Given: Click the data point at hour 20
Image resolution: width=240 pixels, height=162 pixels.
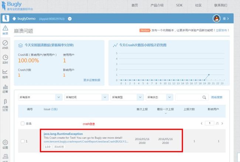Looking at the screenshot, I should click(x=209, y=75).
